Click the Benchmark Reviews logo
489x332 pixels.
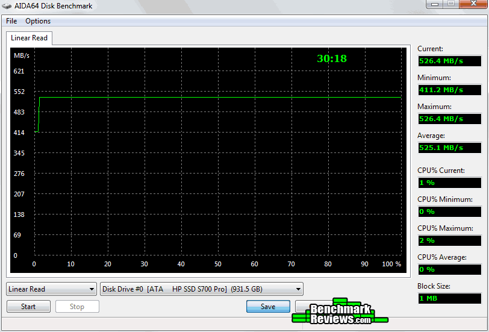340,312
